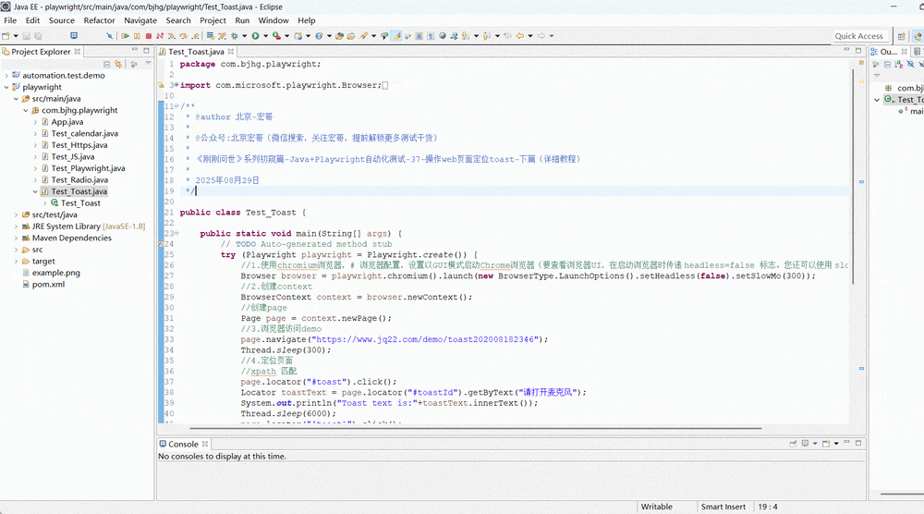Open the Window menu
This screenshot has height=514, width=924.
click(x=274, y=20)
